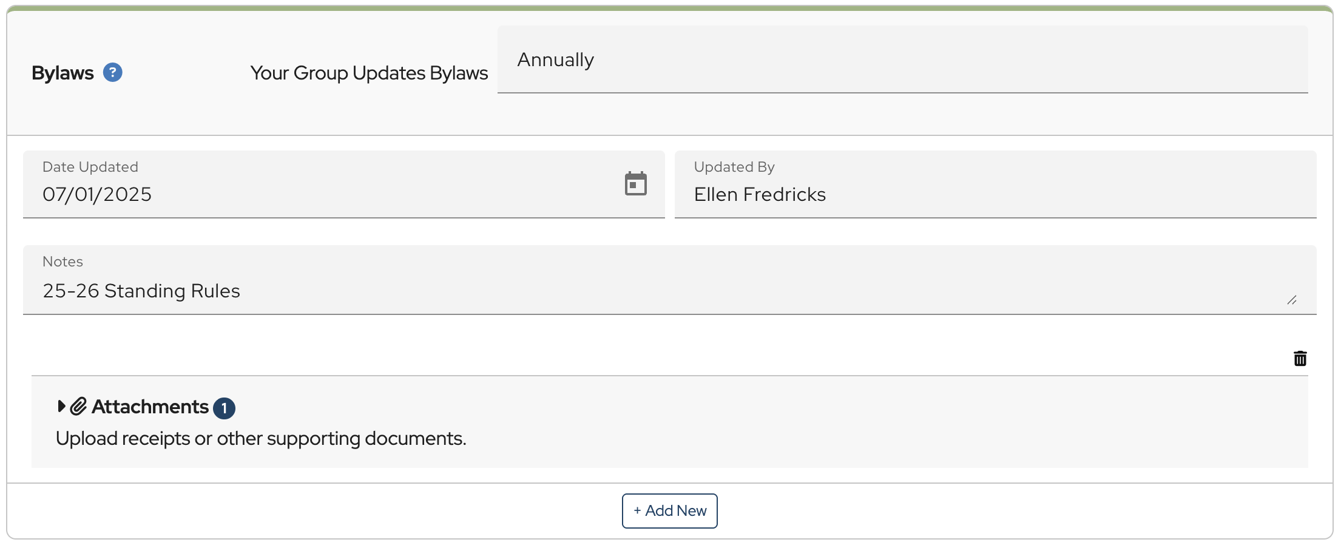The width and height of the screenshot is (1341, 545).
Task: Click the Notes field label
Action: (62, 262)
